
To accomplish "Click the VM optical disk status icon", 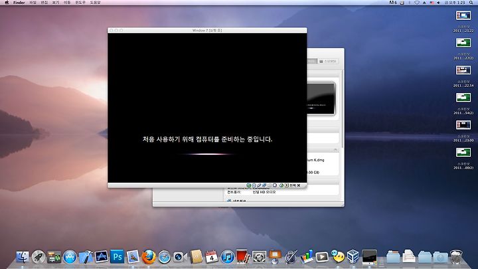I will point(254,185).
